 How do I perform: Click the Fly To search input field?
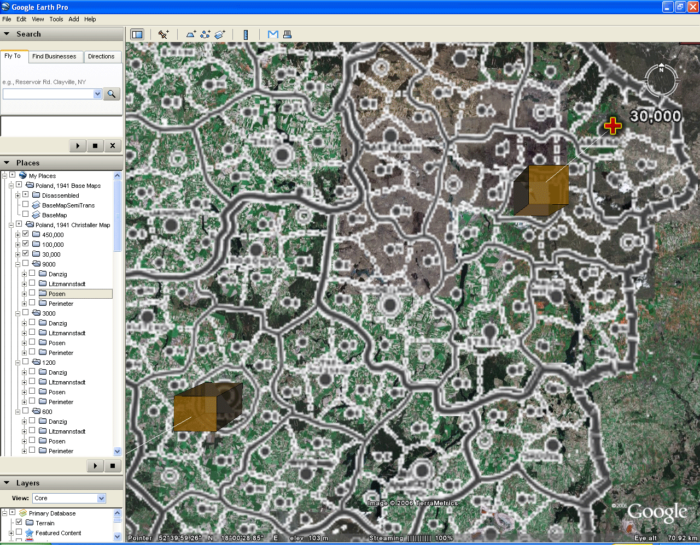pyautogui.click(x=48, y=94)
